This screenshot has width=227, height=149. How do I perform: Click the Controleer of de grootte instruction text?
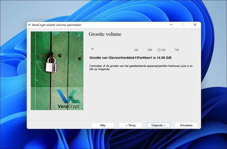tap(141, 68)
